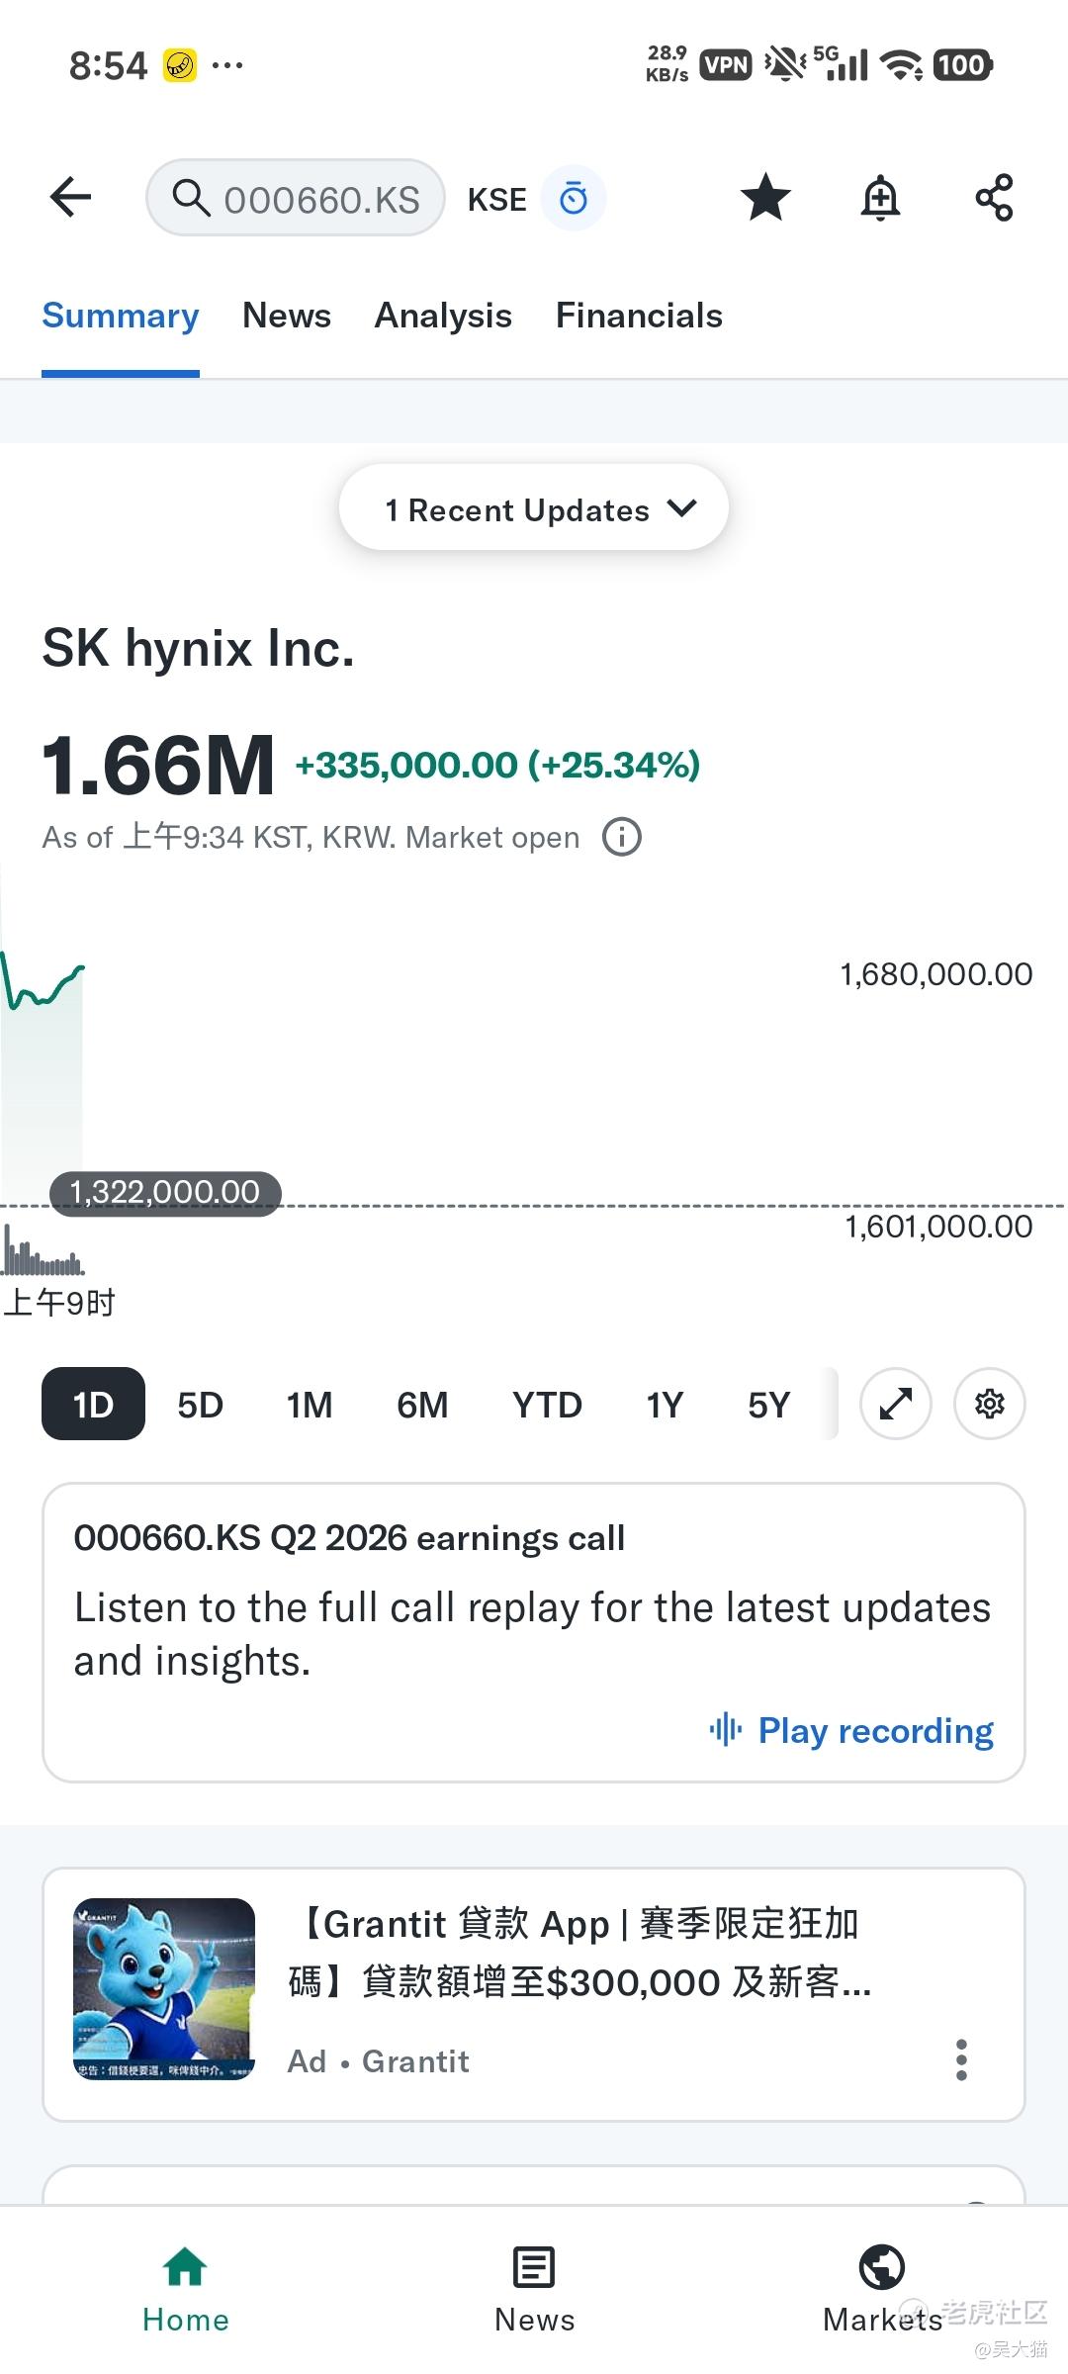The width and height of the screenshot is (1068, 2374).
Task: Switch to the Analysis tab
Action: [x=443, y=316]
